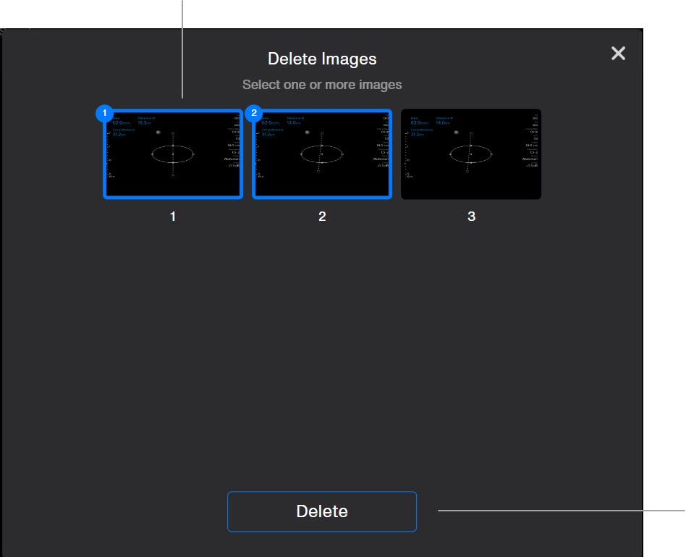Click the ellipse measurement in image 3
Screen dimensions: 686x557
[471, 154]
